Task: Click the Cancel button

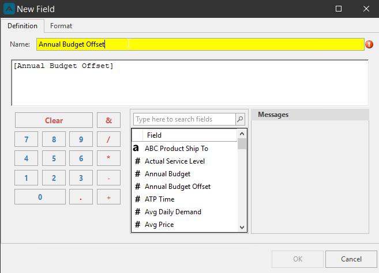Action: coord(351,259)
